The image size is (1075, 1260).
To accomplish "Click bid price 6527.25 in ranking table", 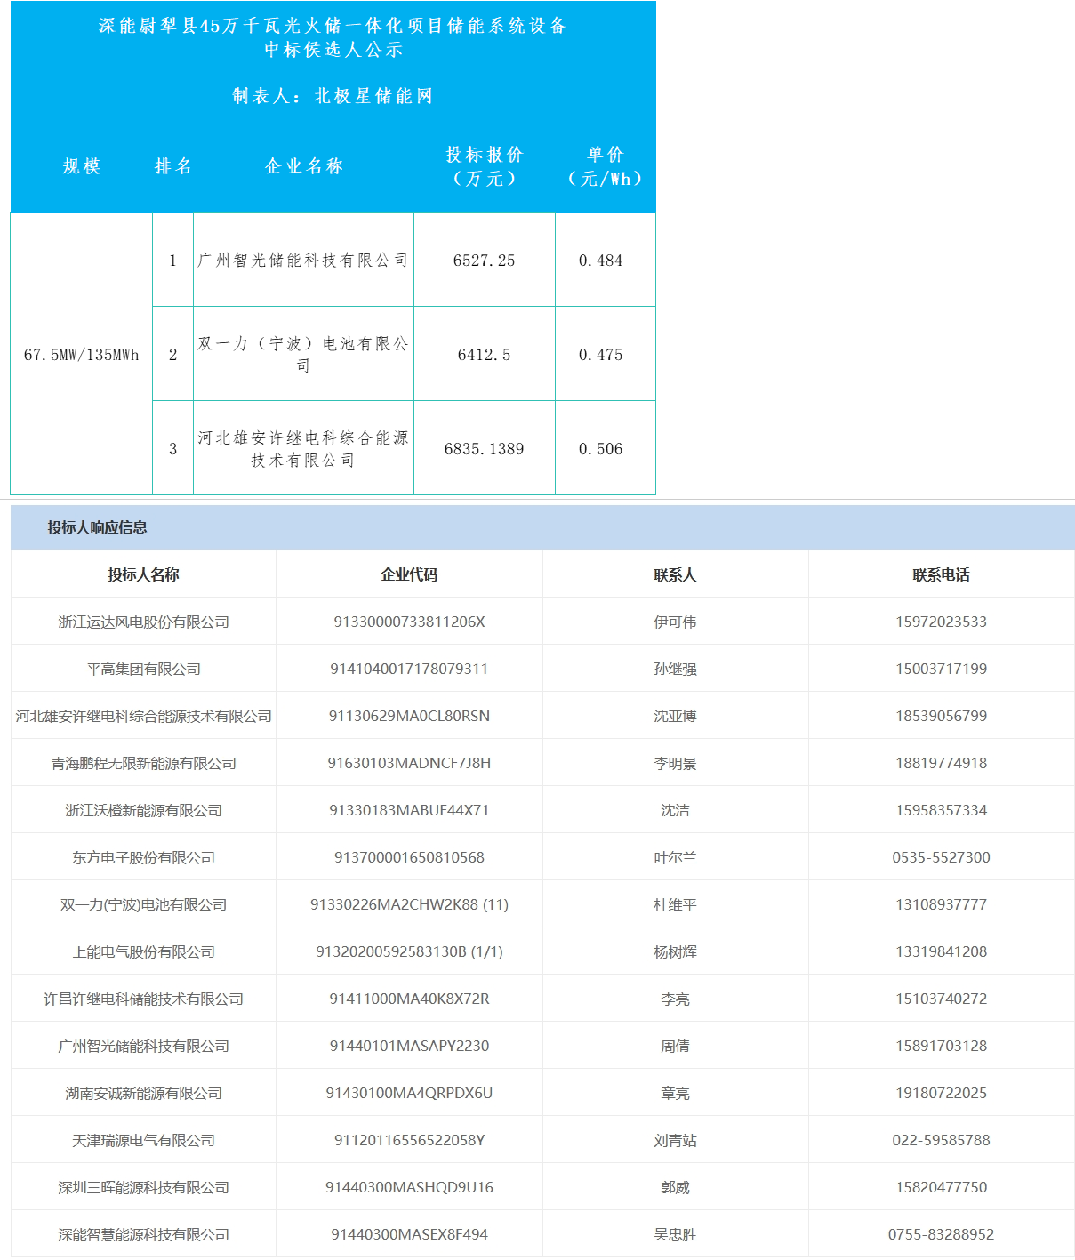I will [484, 261].
